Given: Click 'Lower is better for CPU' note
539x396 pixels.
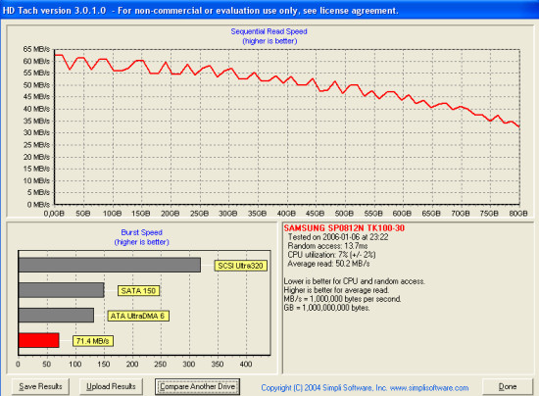Looking at the screenshot, I should point(355,281).
